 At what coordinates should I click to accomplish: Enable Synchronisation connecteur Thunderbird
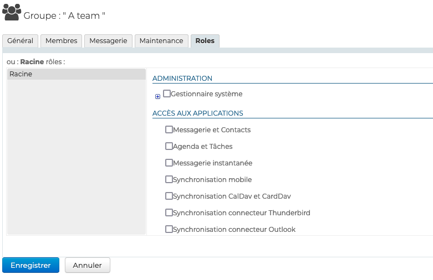169,212
